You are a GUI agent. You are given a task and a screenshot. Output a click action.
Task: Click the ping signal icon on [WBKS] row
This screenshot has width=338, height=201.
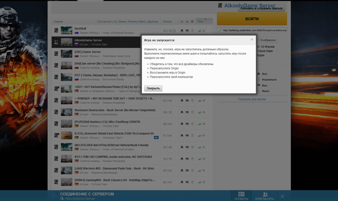pos(199,182)
